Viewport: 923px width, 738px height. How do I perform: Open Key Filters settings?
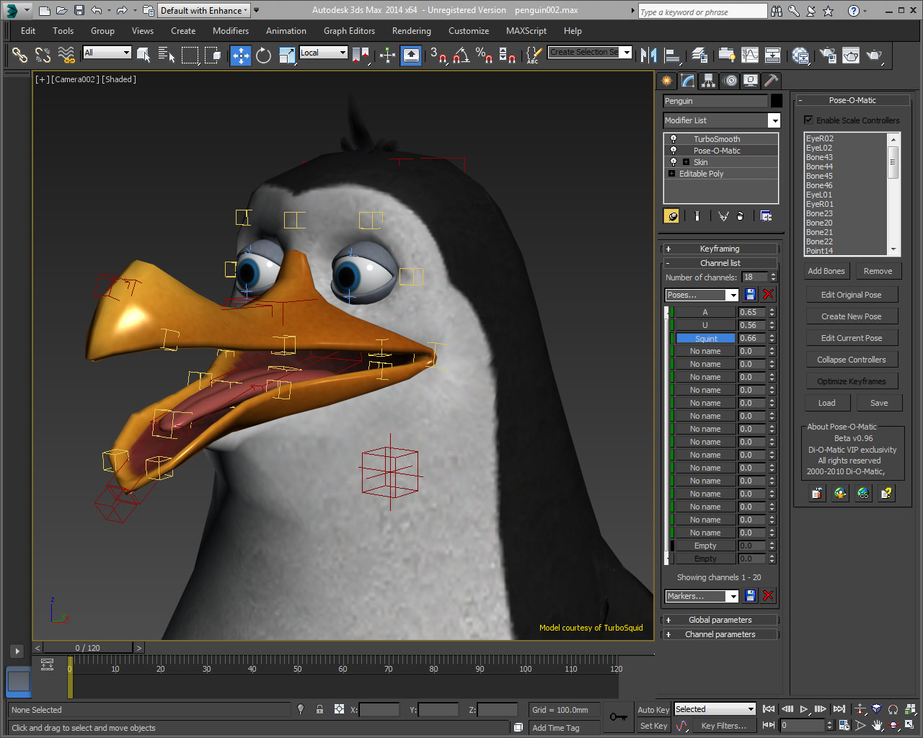pos(725,725)
